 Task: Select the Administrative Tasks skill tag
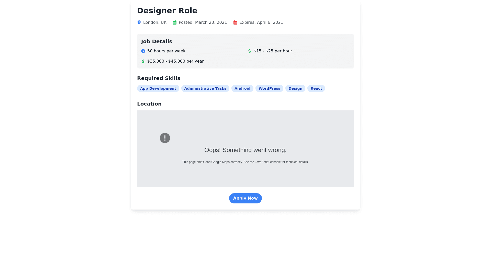205,88
